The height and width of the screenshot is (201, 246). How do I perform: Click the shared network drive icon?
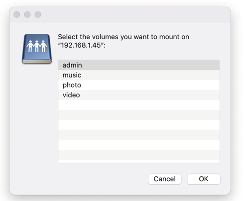tap(37, 49)
